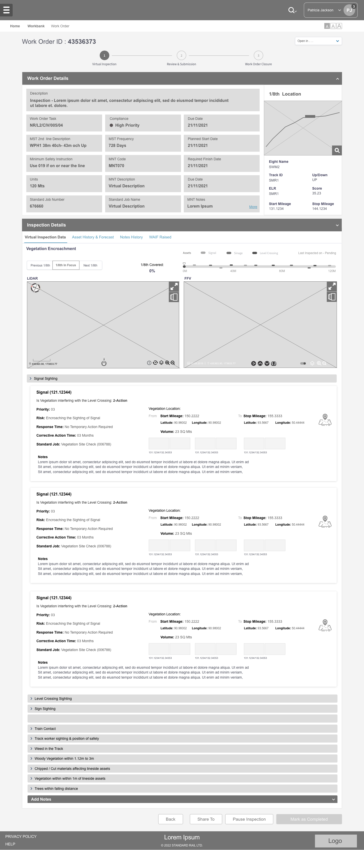Expand the Train Contact row
The image size is (364, 850).
pos(182,729)
